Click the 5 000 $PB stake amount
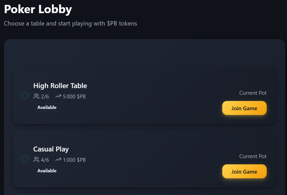The height and width of the screenshot is (195, 287). (x=74, y=97)
